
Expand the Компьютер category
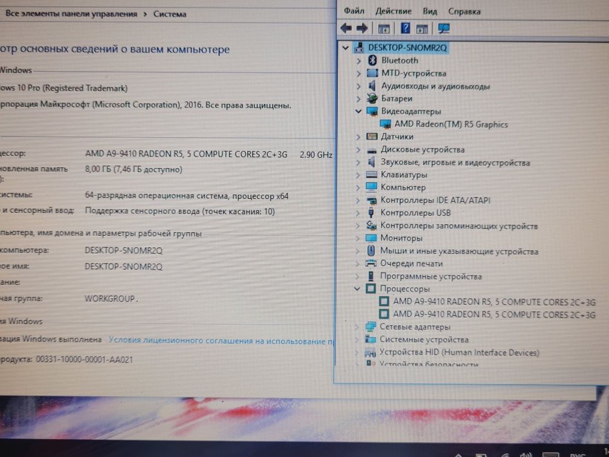pyautogui.click(x=358, y=187)
